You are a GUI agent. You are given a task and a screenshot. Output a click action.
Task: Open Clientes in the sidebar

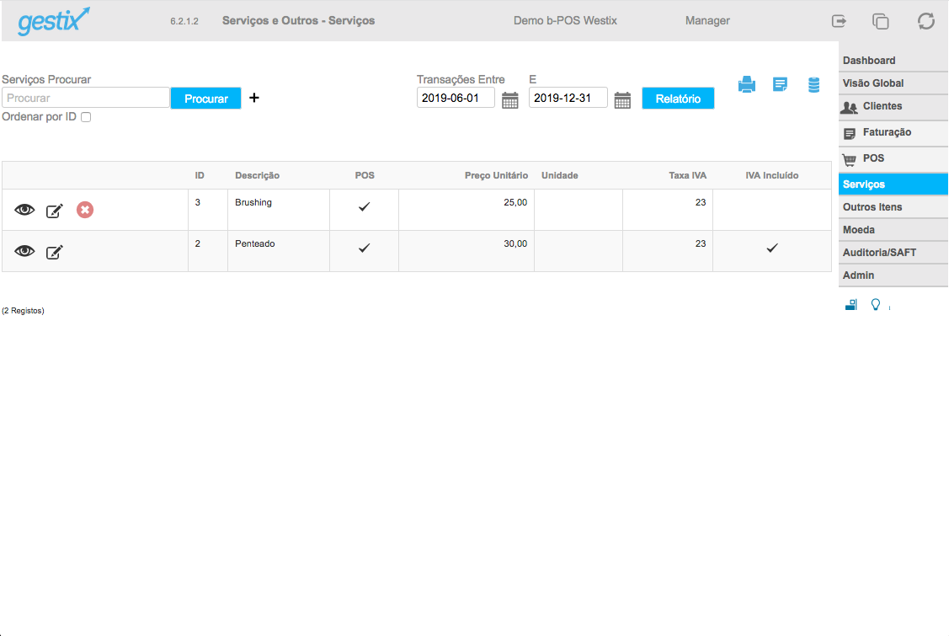[x=893, y=107]
